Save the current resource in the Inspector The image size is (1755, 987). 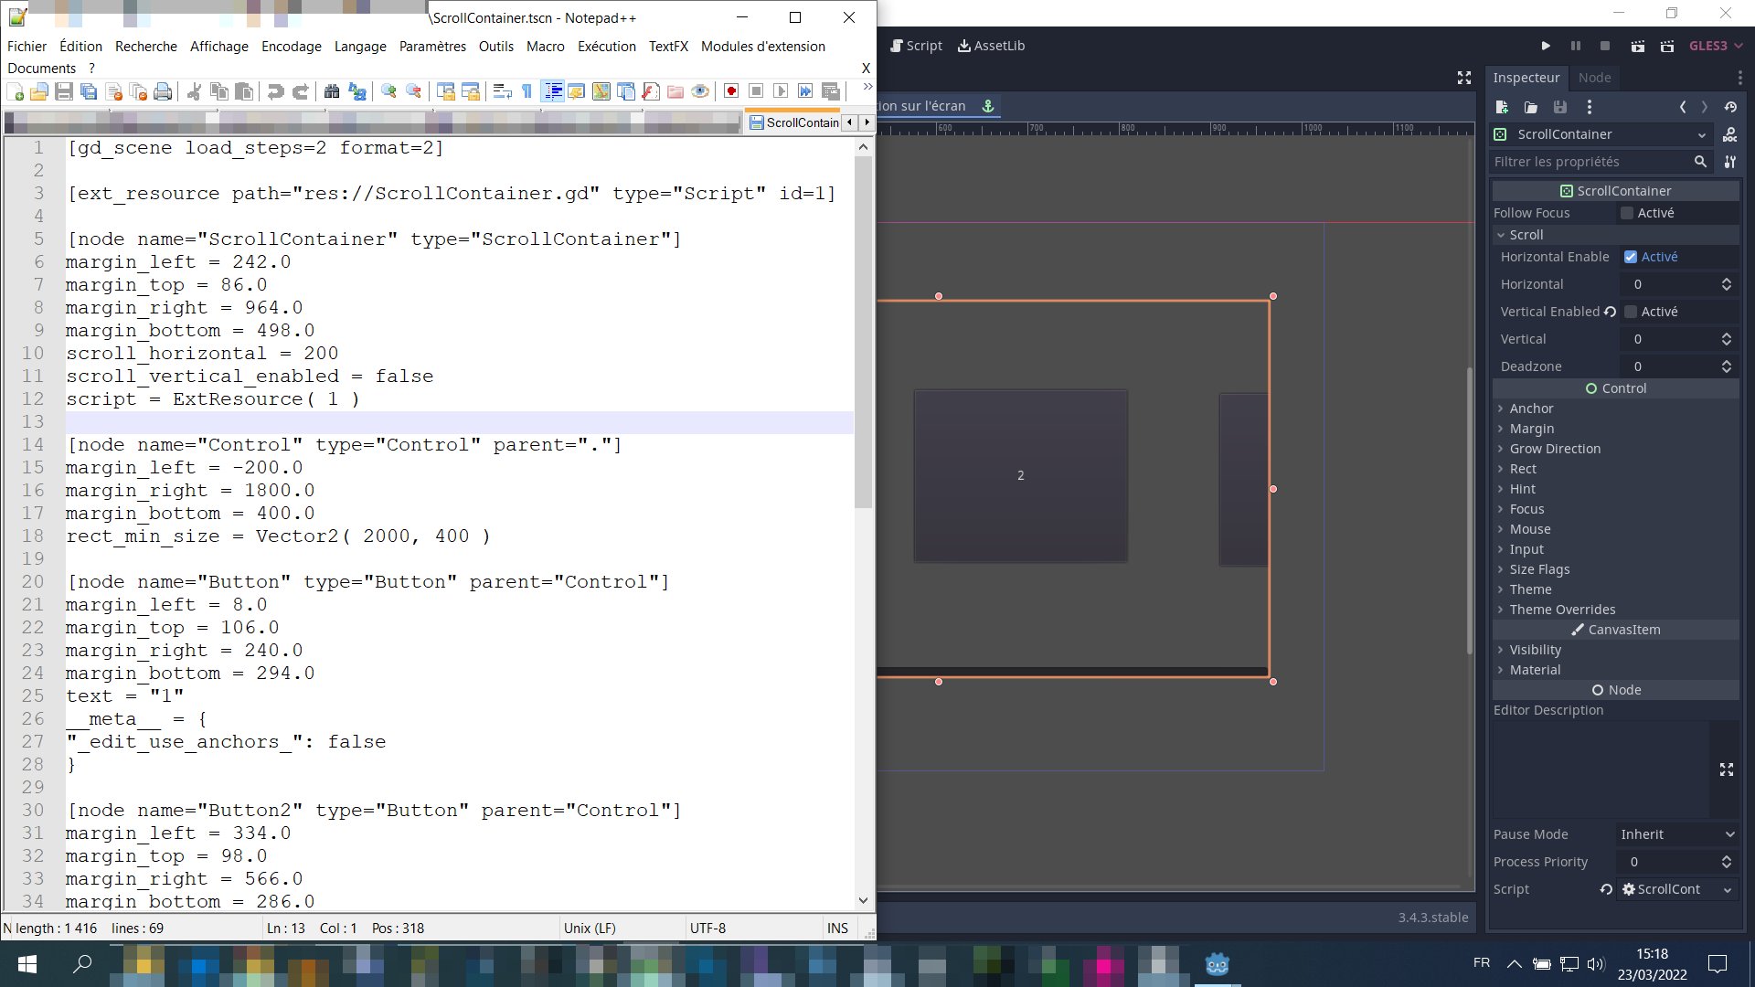[1560, 107]
